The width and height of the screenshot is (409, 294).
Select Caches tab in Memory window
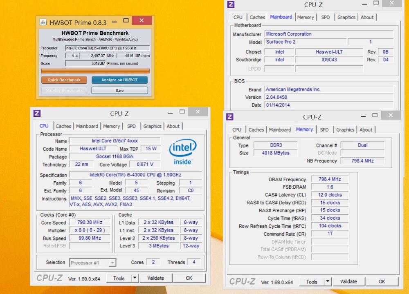tap(256, 130)
